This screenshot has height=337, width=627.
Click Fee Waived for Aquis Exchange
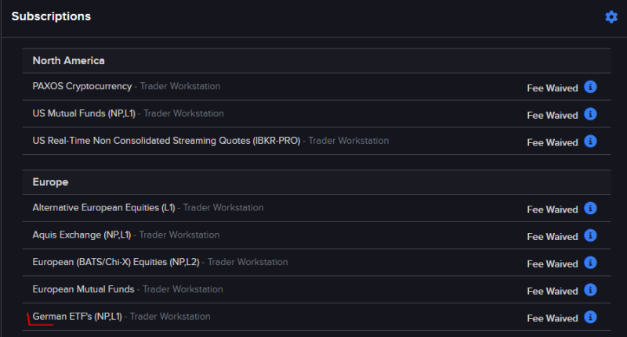(553, 236)
